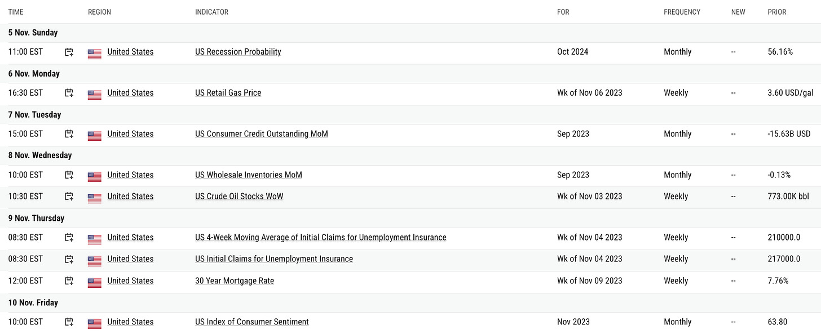Click the NEW column header
This screenshot has width=821, height=334.
[738, 12]
